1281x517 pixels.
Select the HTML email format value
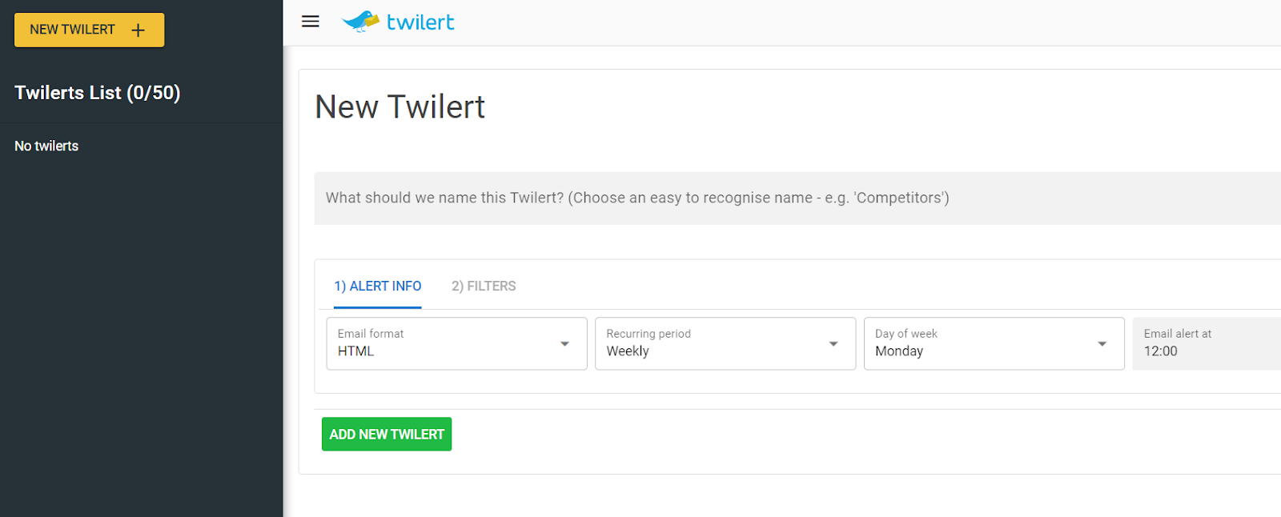pos(358,351)
